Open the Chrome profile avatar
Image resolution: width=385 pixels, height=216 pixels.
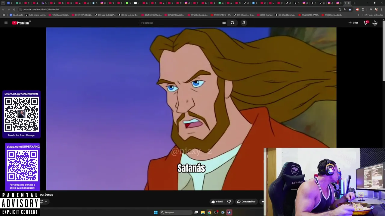click(376, 9)
